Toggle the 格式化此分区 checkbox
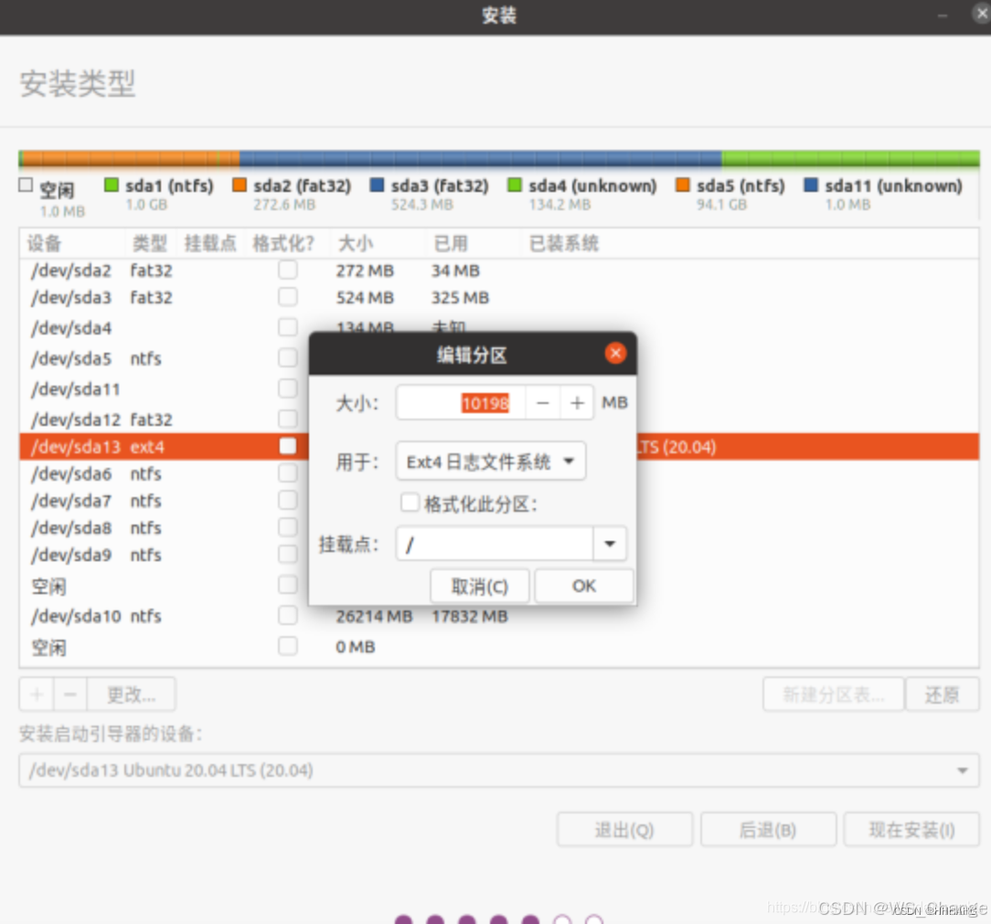This screenshot has height=924, width=991. pos(410,503)
